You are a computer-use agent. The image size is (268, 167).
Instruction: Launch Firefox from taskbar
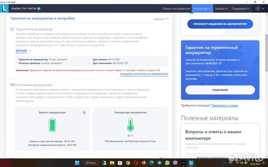[144, 163]
